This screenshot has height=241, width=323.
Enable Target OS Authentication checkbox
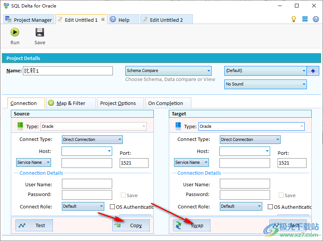270,207
